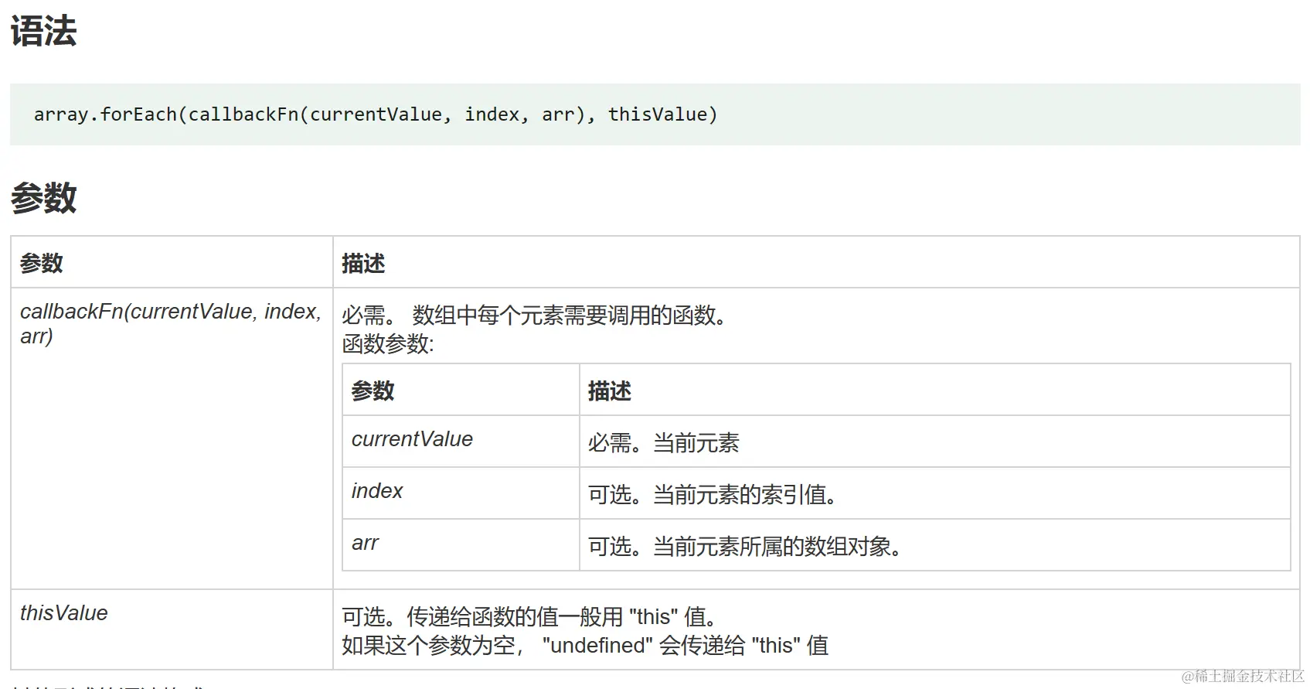Click the text 传递给函数的值一般用 "this" 值
Screen dimensions: 1310x689
[x=564, y=617]
